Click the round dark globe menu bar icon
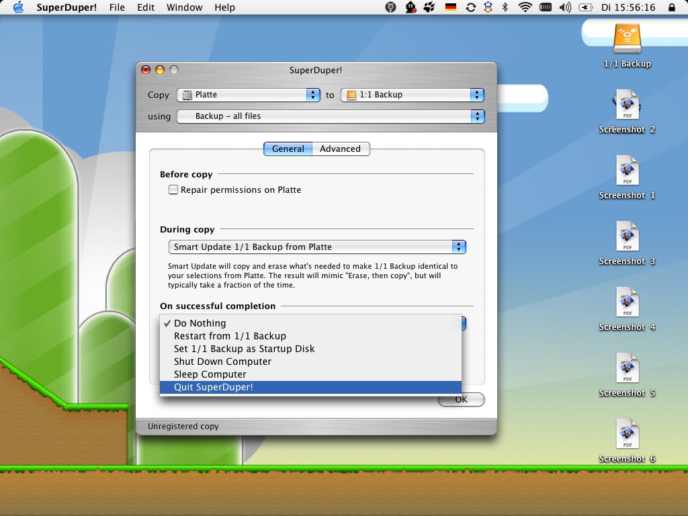The image size is (688, 516). tap(390, 7)
